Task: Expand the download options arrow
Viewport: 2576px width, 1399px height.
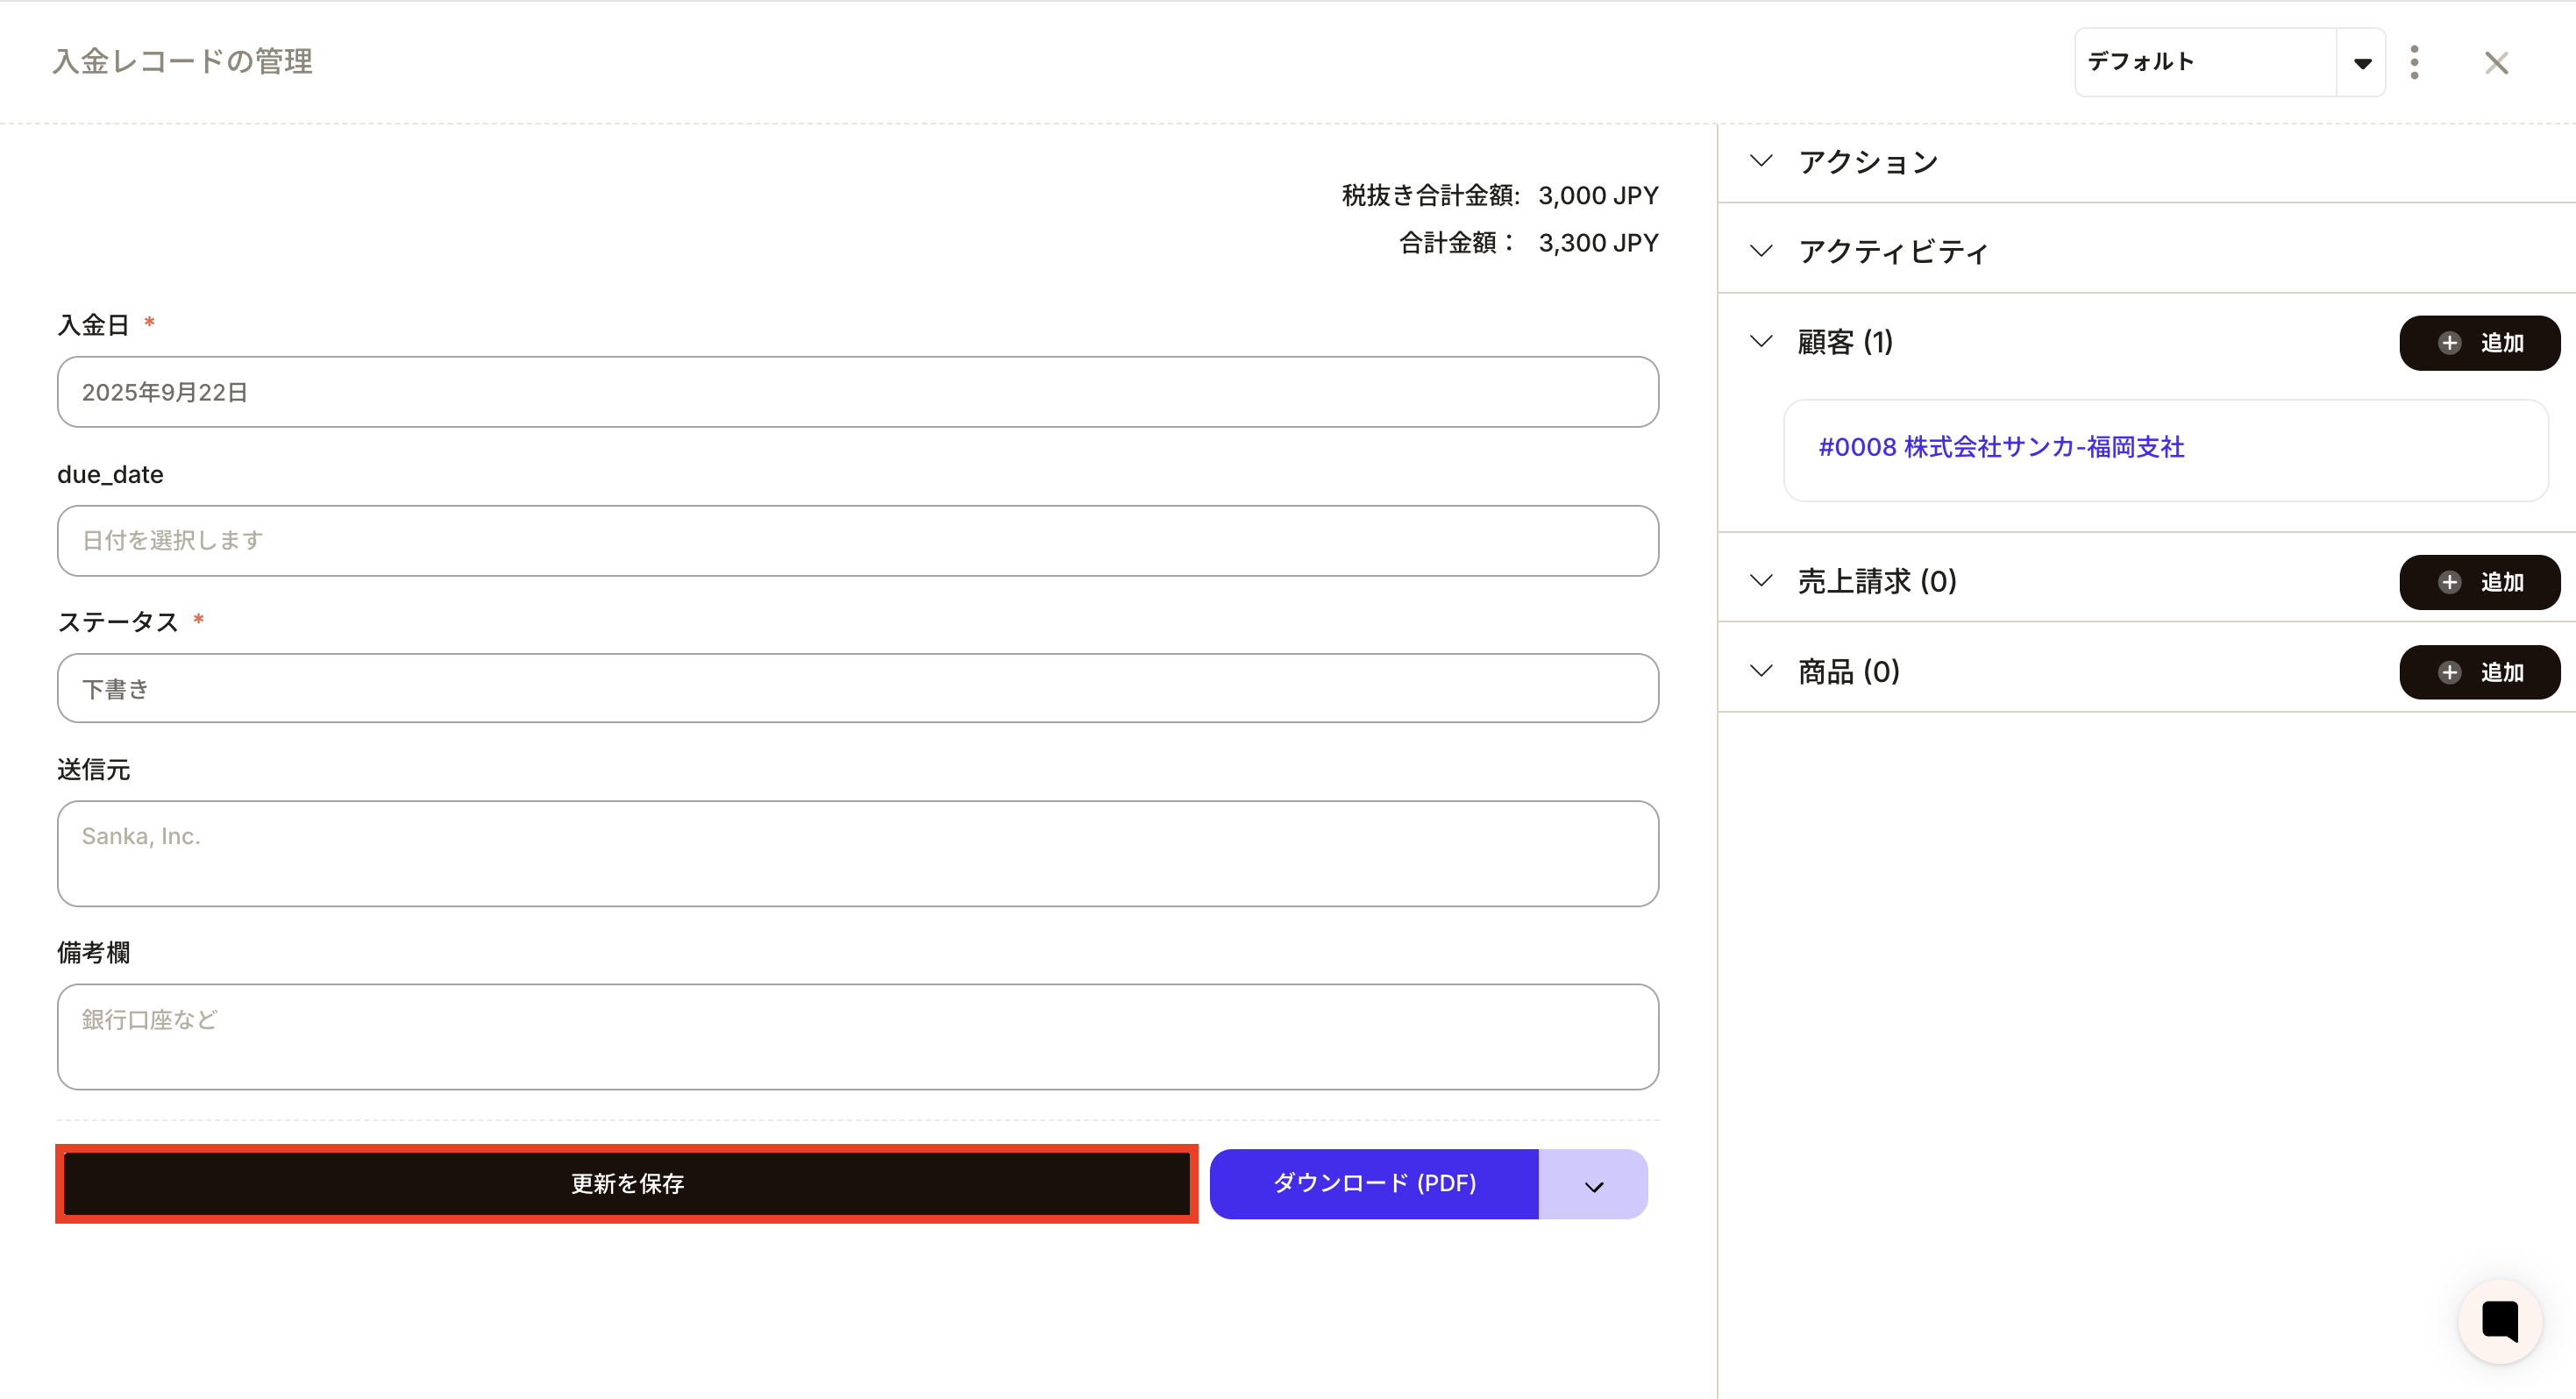Action: [x=1593, y=1185]
